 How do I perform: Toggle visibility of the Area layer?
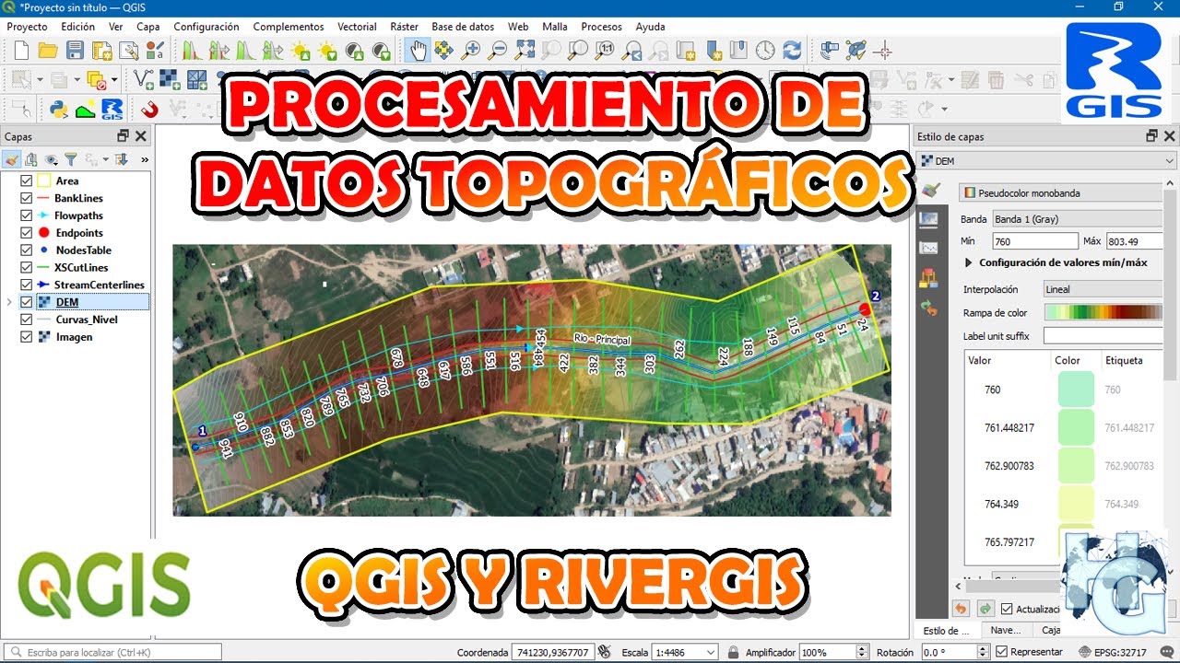point(26,181)
